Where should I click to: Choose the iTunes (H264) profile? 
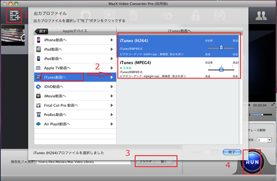(178, 46)
